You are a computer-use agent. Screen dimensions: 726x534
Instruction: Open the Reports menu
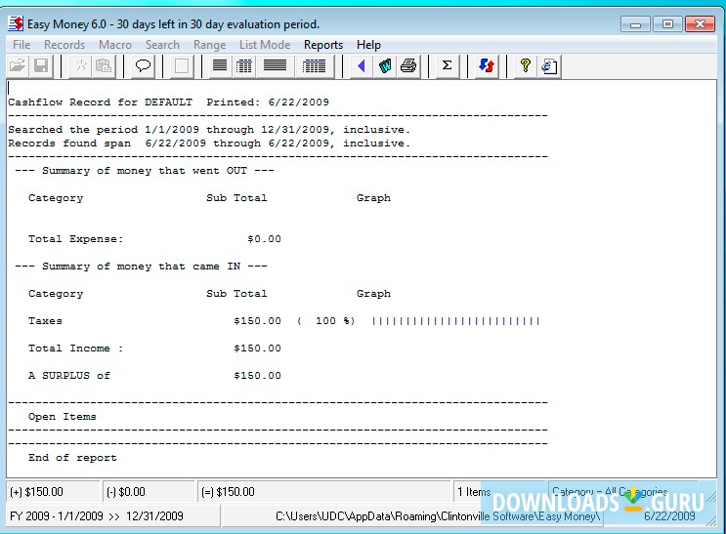point(323,45)
